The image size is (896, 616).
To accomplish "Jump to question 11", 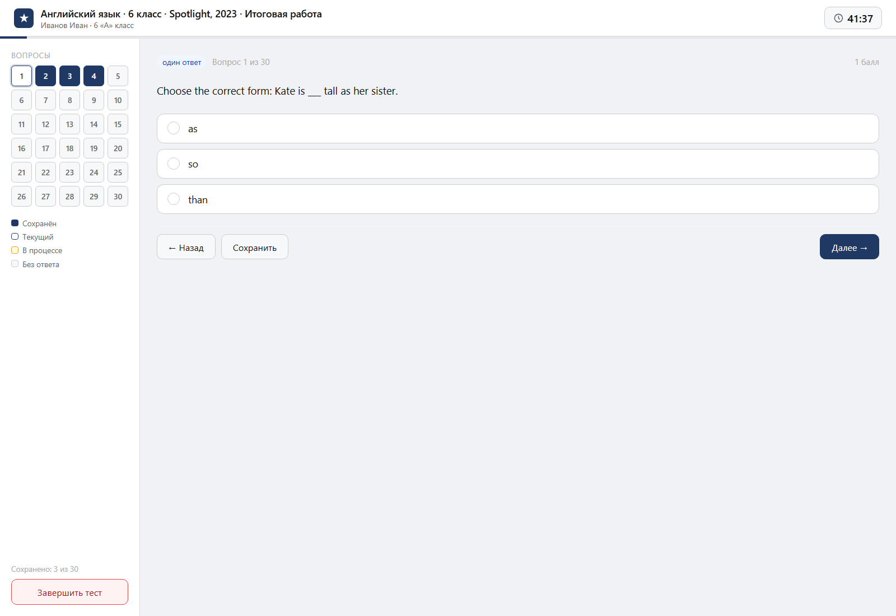I will pos(21,124).
